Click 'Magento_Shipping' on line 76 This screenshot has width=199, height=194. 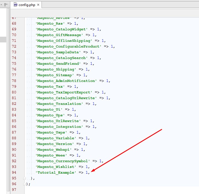[56, 69]
